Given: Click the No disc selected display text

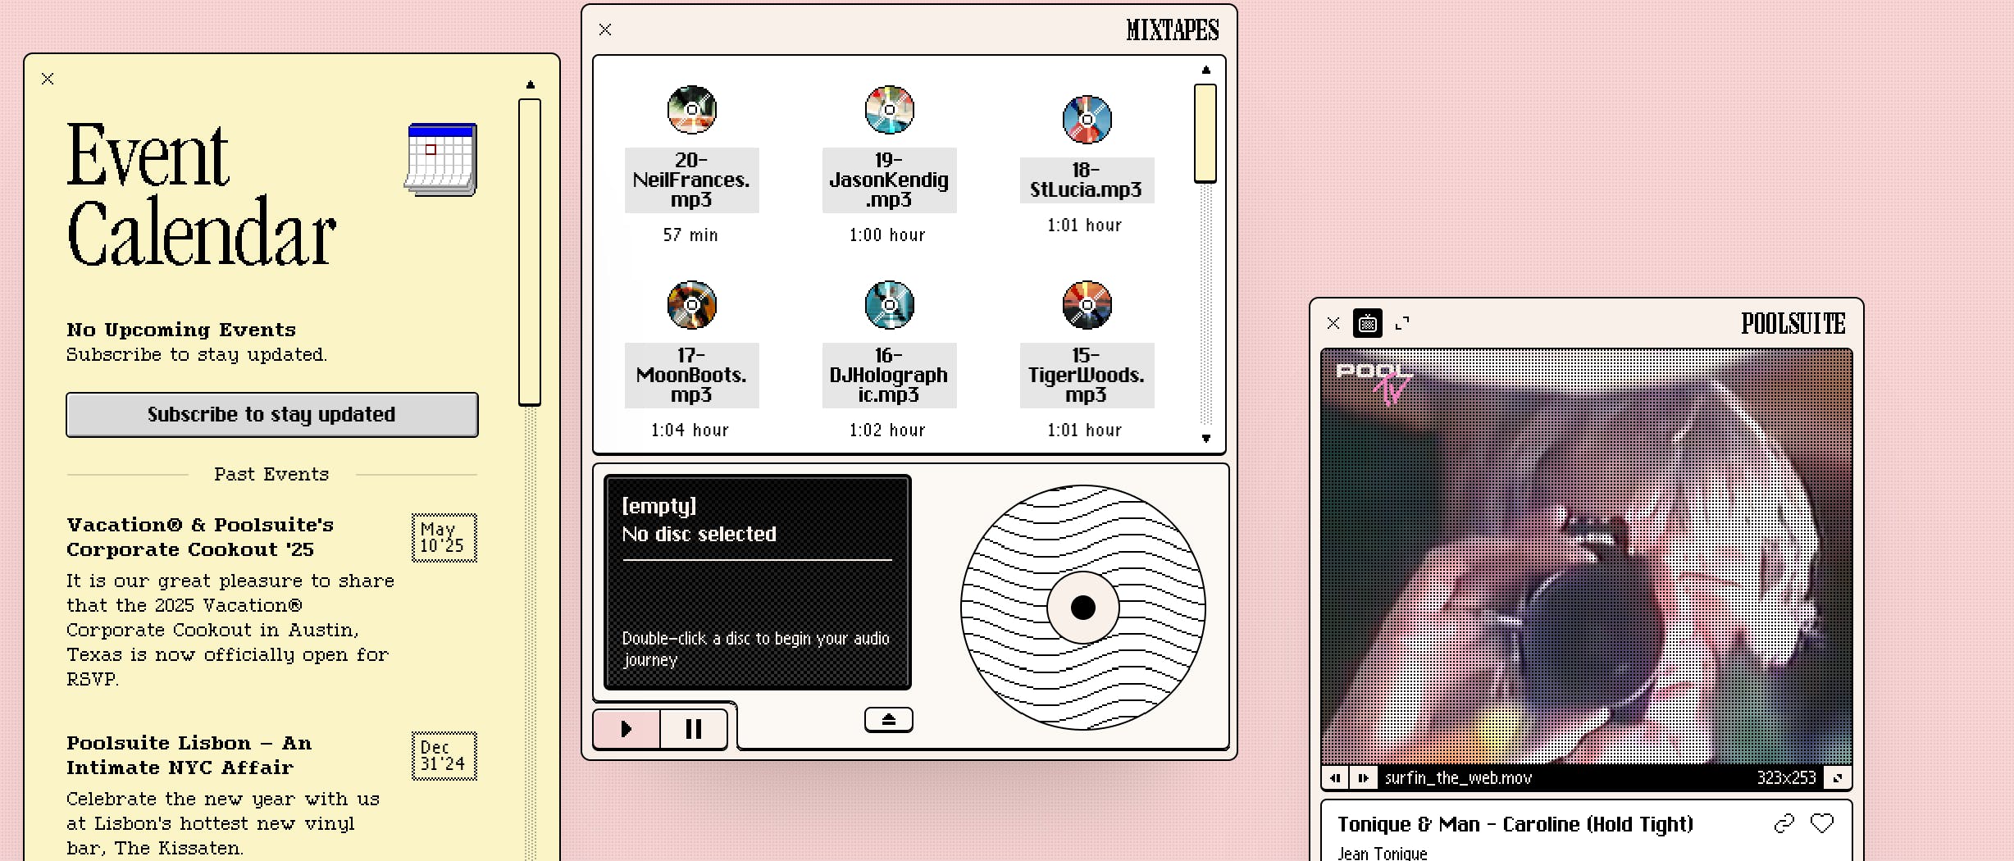Looking at the screenshot, I should click(x=699, y=534).
